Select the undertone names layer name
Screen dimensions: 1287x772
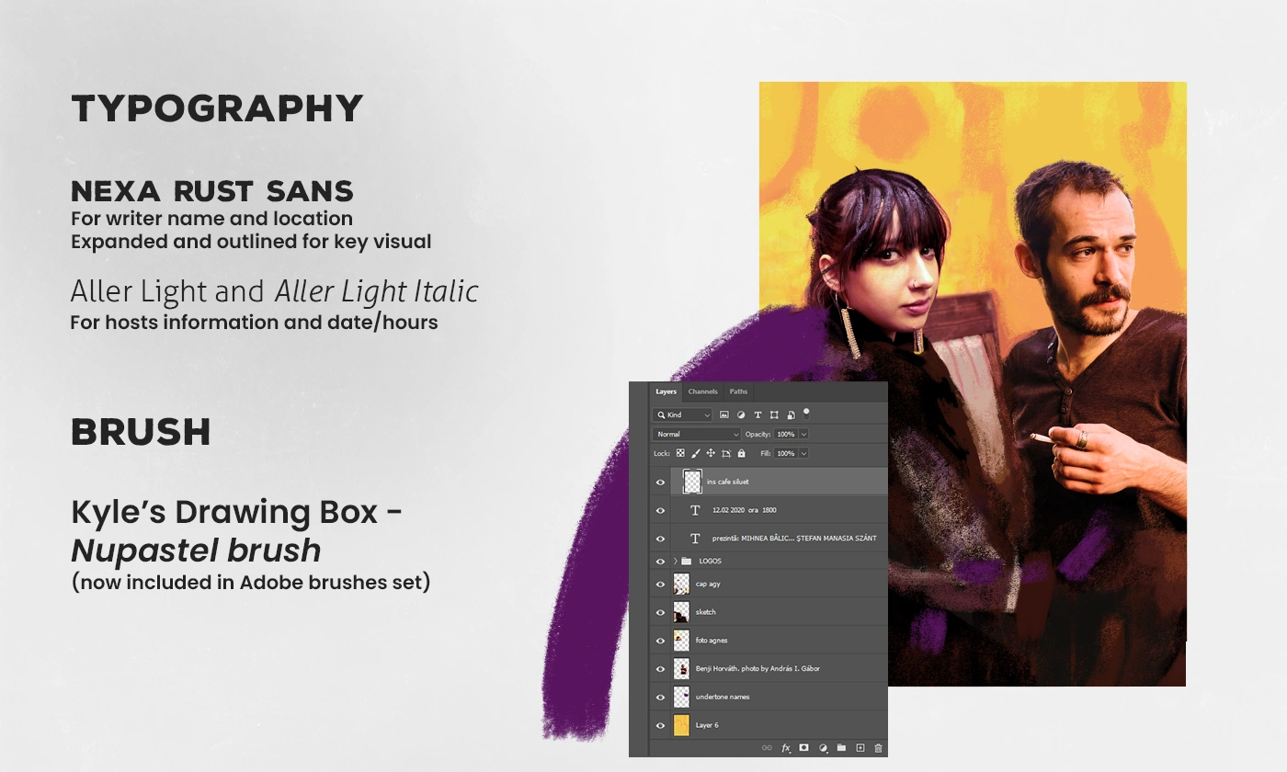pos(723,697)
